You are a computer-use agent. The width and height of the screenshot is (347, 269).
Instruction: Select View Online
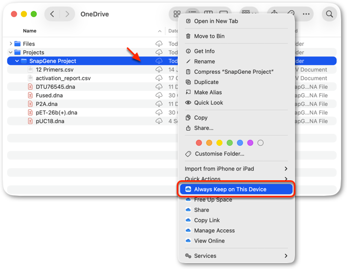236,241
